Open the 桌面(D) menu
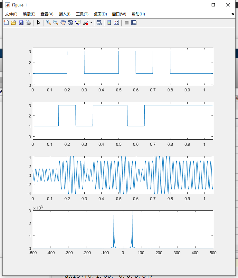The height and width of the screenshot is (278, 238). pos(100,14)
